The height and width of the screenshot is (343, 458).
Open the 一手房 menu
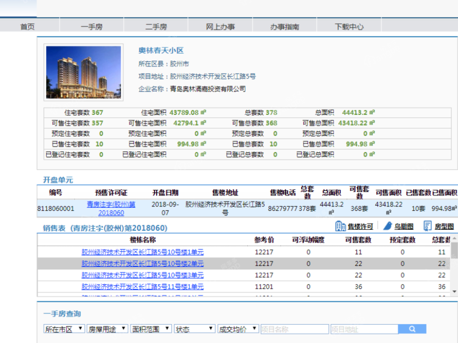92,27
